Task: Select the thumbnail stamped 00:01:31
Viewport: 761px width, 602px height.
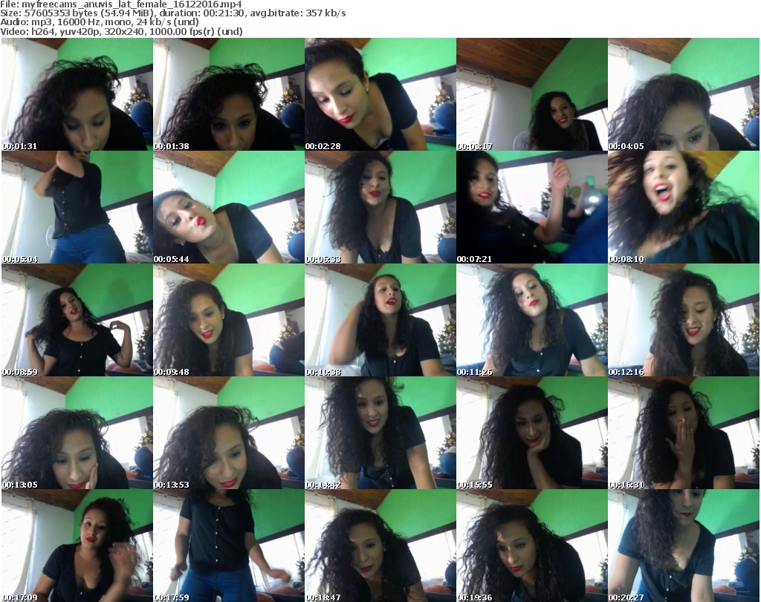Action: (77, 94)
